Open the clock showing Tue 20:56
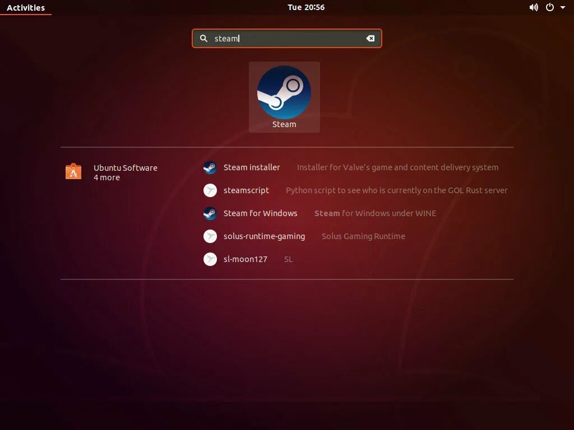Screen dimensions: 574x430 click(x=306, y=7)
